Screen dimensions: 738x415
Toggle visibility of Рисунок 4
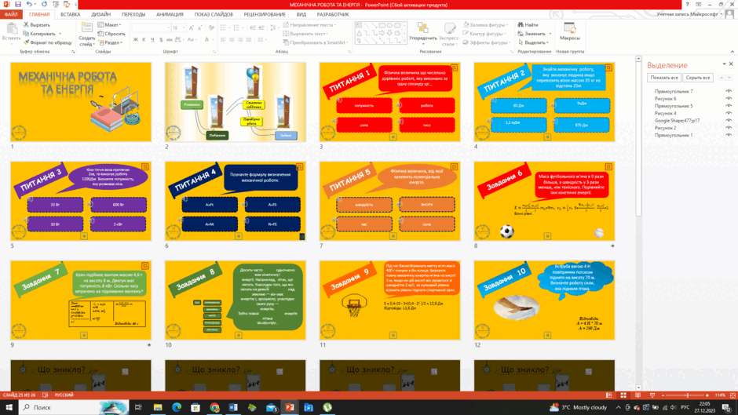click(729, 114)
